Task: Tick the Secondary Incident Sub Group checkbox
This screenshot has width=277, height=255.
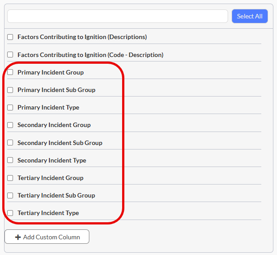Action: point(10,143)
